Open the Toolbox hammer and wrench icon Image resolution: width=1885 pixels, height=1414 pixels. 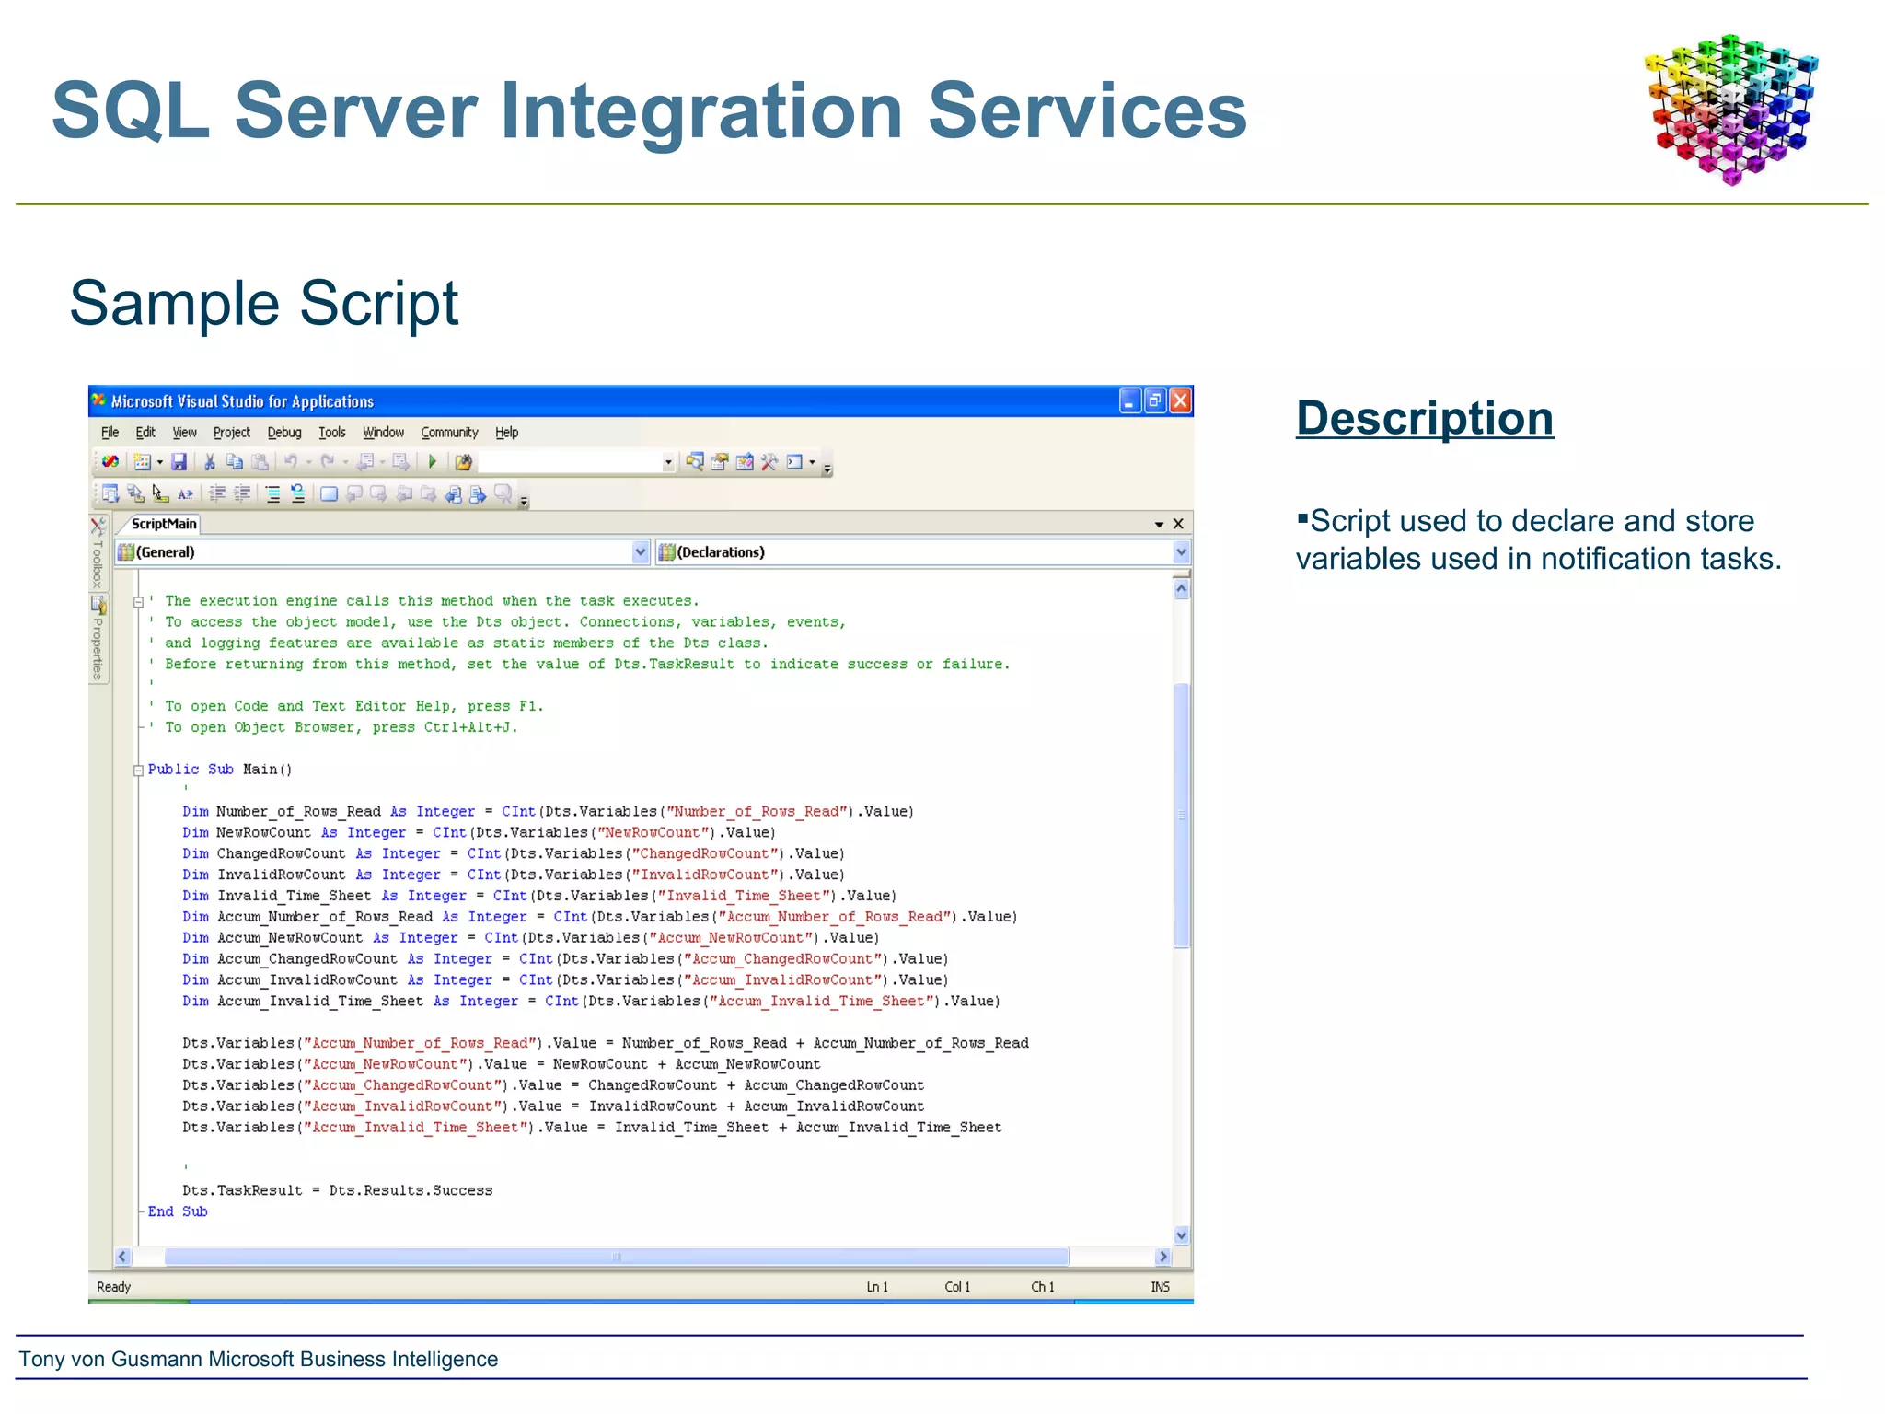(x=769, y=462)
